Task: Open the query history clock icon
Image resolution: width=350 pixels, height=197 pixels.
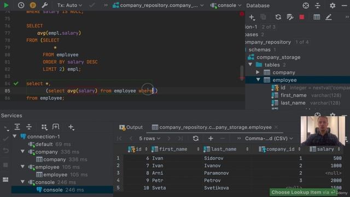Action: coord(21,5)
